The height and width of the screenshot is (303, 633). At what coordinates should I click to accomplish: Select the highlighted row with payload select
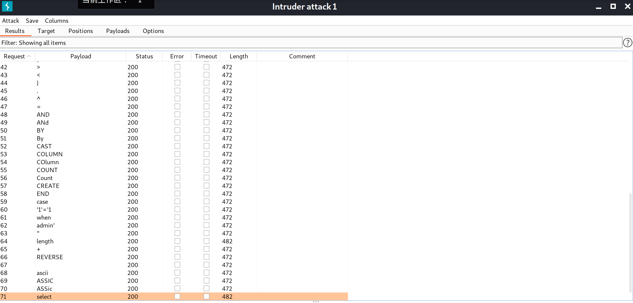pos(174,296)
